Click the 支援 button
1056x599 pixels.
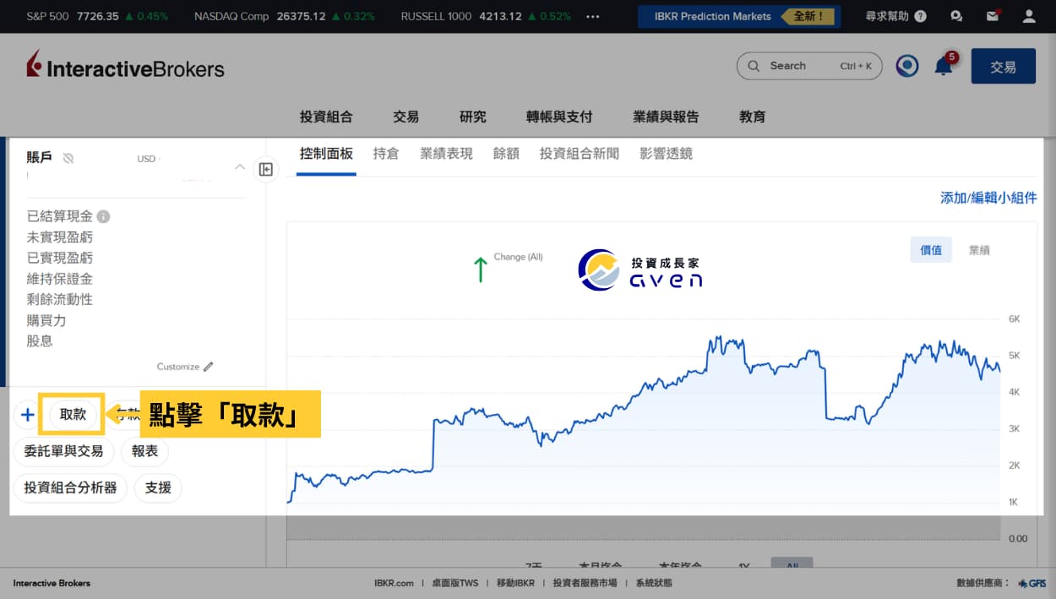pyautogui.click(x=158, y=487)
